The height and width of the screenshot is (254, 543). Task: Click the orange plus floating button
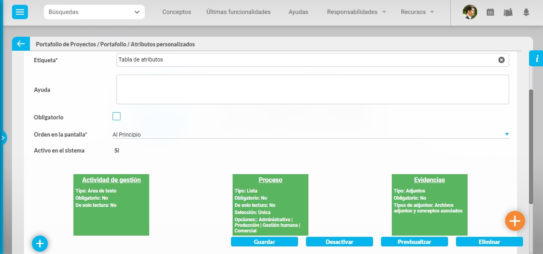[515, 221]
